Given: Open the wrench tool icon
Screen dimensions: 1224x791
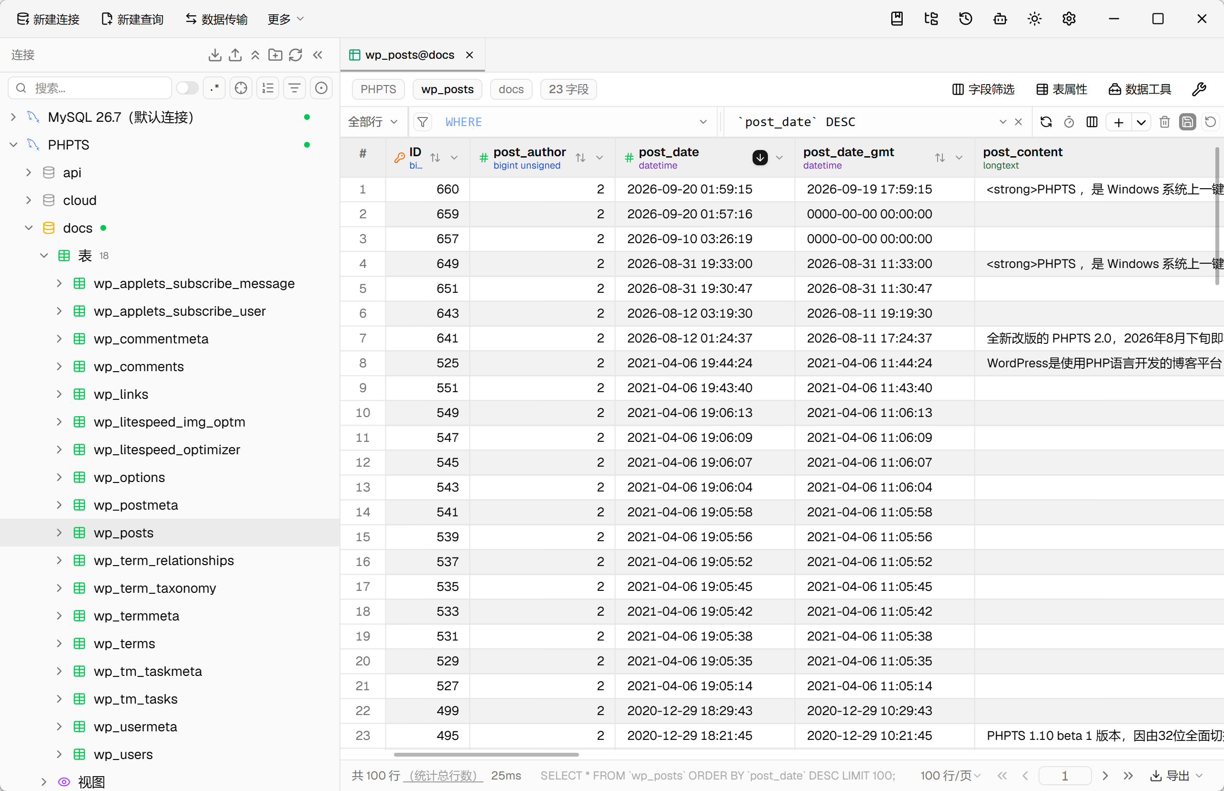Looking at the screenshot, I should point(1199,89).
